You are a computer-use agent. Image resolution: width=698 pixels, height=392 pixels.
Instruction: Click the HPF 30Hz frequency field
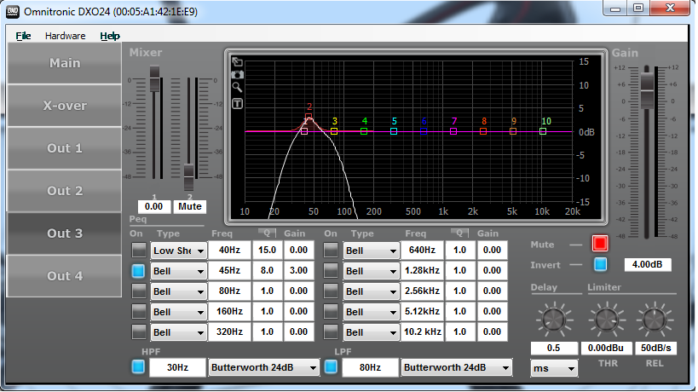point(177,367)
